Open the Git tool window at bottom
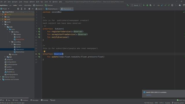The height and width of the screenshot is (104, 185). 2,100
